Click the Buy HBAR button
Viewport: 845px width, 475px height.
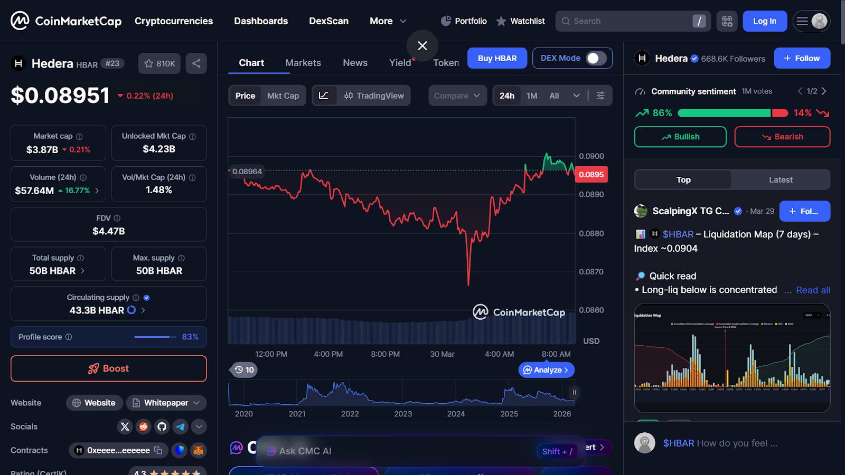[497, 58]
